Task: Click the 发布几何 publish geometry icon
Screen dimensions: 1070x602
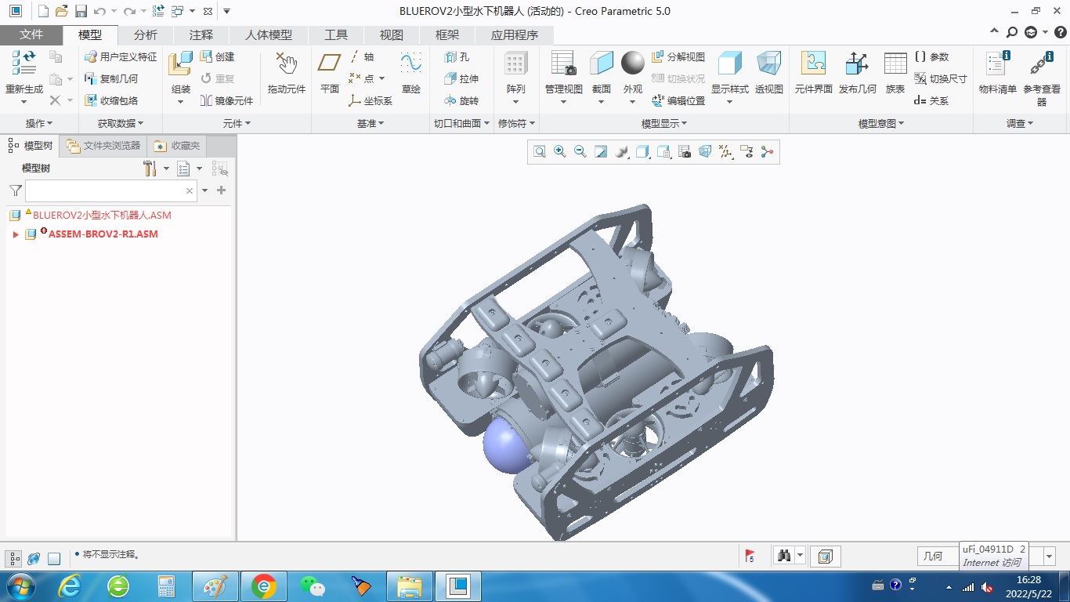Action: 857,65
